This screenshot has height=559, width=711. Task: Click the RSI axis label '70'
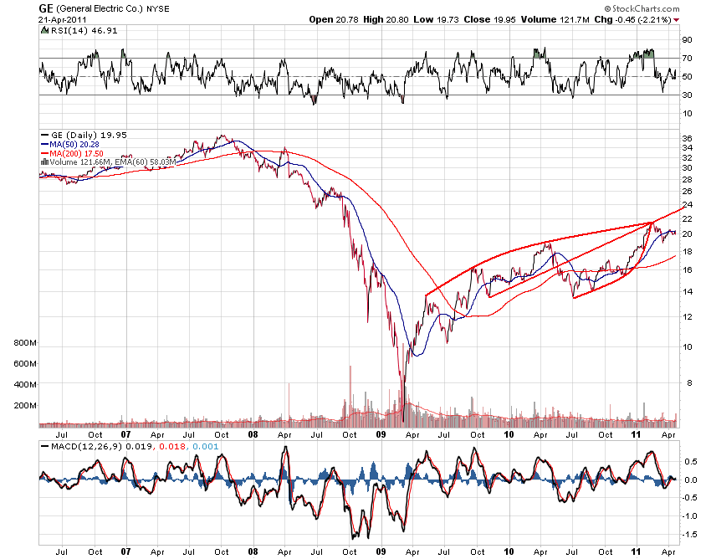687,58
